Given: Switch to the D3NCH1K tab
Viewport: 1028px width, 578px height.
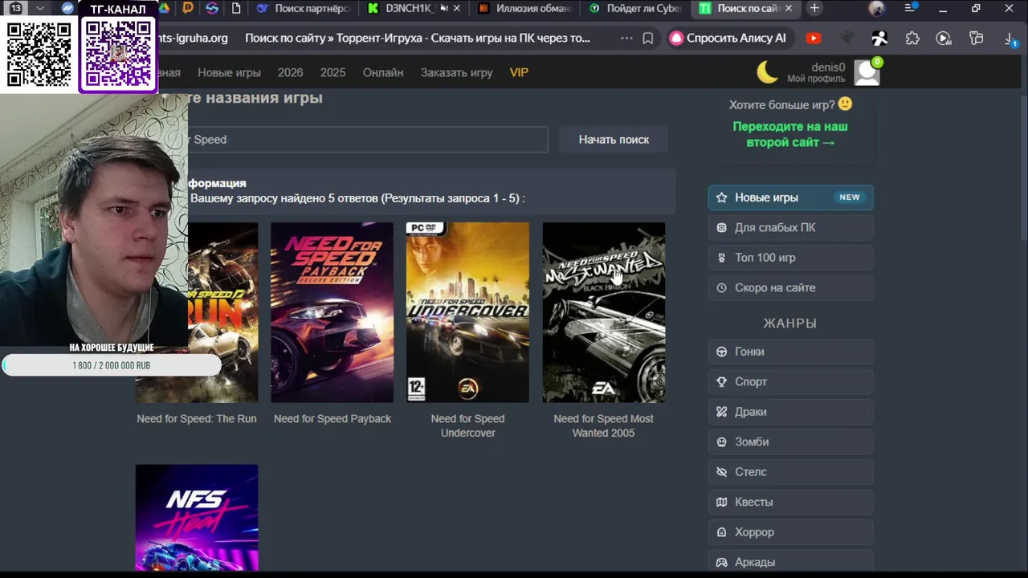Looking at the screenshot, I should [x=414, y=9].
